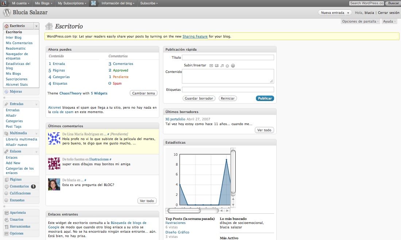
Task: Click the Calificaciones icon in the sidebar
Action: point(7,193)
